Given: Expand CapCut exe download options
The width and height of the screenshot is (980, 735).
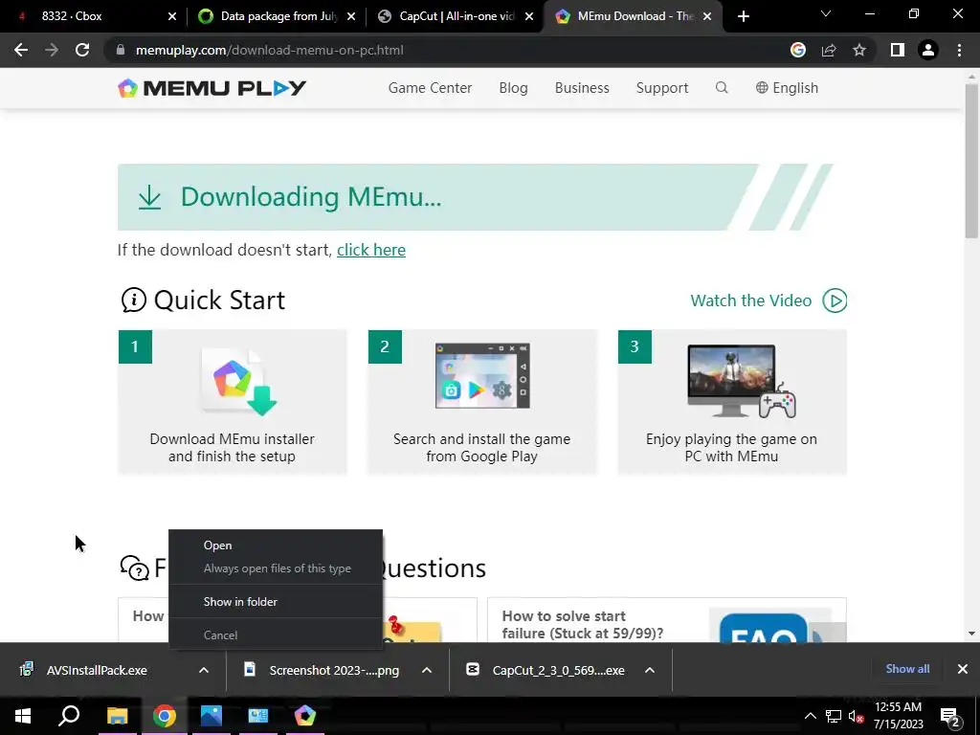Looking at the screenshot, I should (650, 670).
